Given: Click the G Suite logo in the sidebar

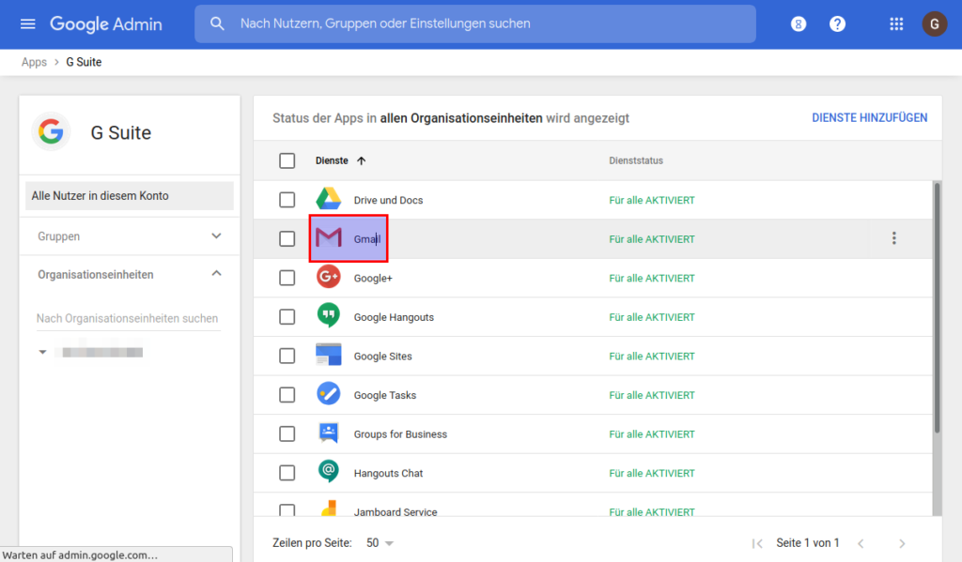Looking at the screenshot, I should tap(51, 131).
